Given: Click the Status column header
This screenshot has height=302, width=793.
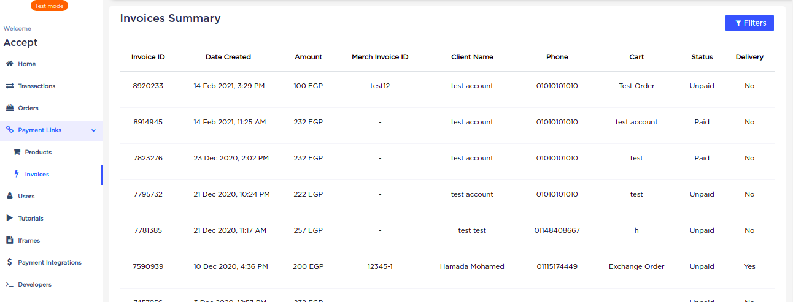Looking at the screenshot, I should (702, 57).
